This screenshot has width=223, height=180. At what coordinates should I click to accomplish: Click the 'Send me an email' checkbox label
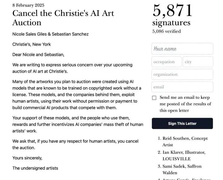(x=185, y=104)
